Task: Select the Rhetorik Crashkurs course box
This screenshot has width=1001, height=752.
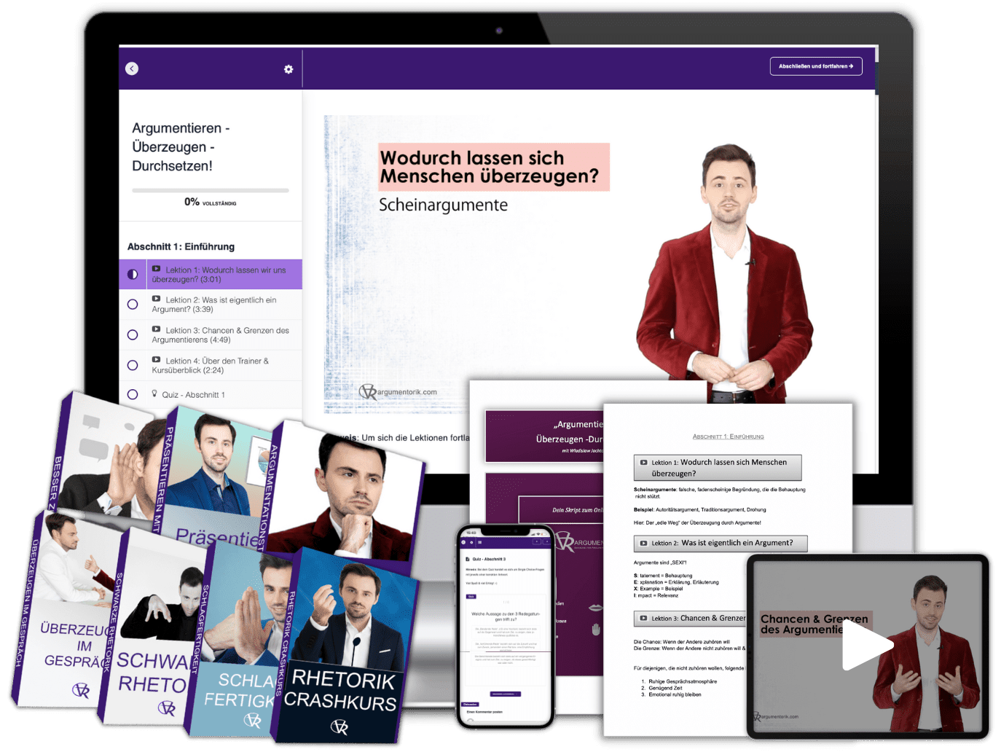Action: tap(342, 656)
